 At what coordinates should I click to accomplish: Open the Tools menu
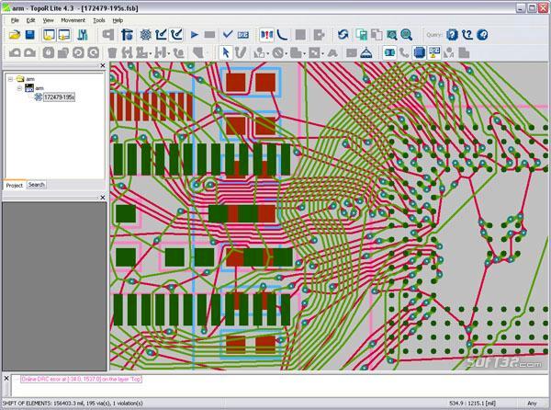[x=99, y=19]
